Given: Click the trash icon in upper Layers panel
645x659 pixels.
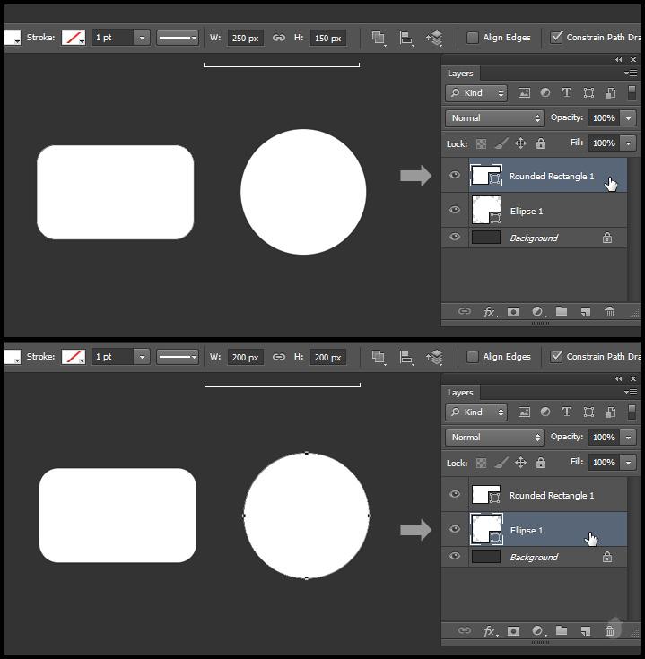Looking at the screenshot, I should 610,312.
